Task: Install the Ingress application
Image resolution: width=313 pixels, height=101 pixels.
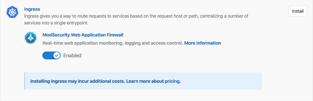Action: 298,11
